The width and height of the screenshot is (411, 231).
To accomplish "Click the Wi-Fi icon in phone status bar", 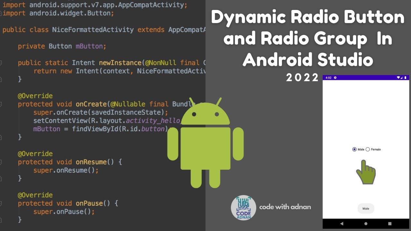I will [398, 78].
